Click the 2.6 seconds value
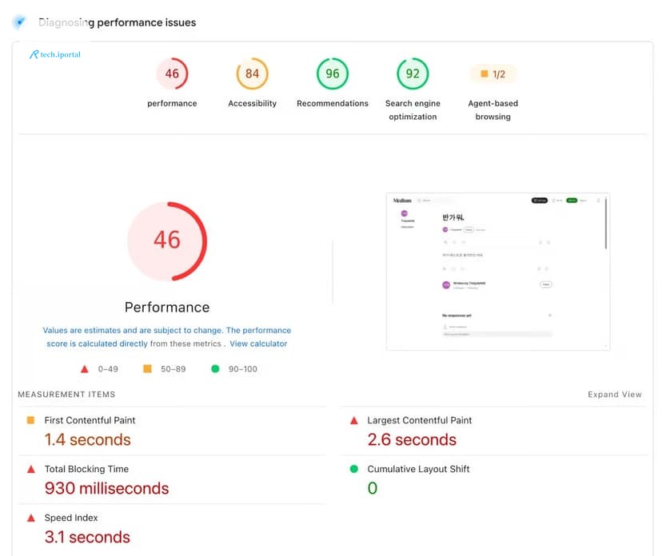The height and width of the screenshot is (556, 662). 412,439
